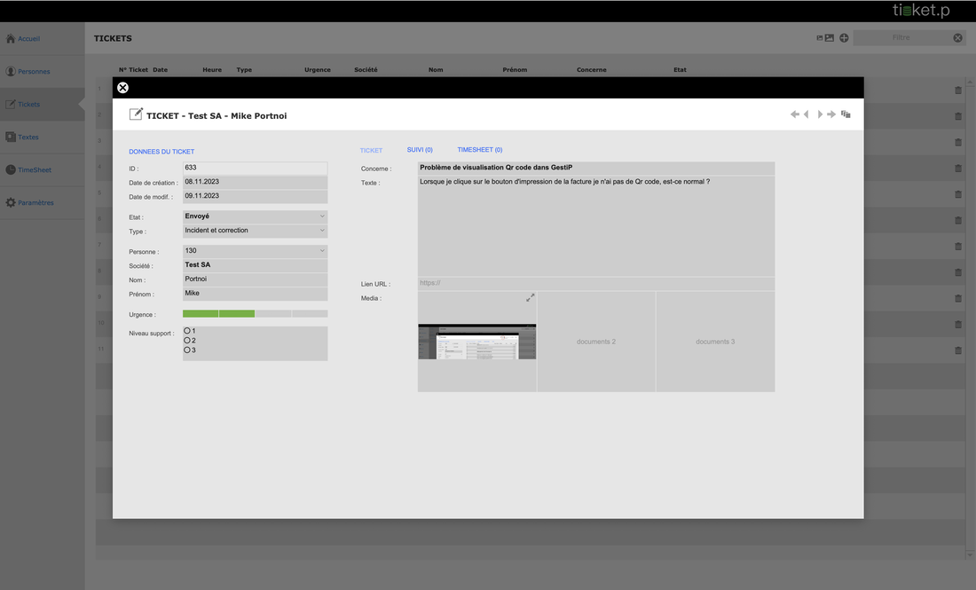
Task: Select support level 1 radio button
Action: (x=187, y=331)
